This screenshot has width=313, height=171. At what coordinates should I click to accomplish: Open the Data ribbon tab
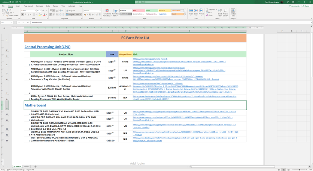(48, 6)
